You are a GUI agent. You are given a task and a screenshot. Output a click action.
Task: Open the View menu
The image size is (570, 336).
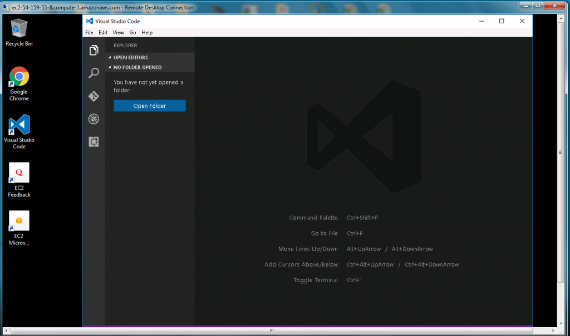pyautogui.click(x=118, y=32)
